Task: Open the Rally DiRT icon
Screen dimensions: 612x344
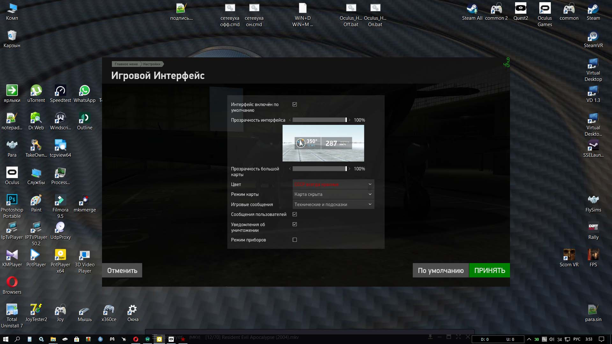Action: point(593,231)
